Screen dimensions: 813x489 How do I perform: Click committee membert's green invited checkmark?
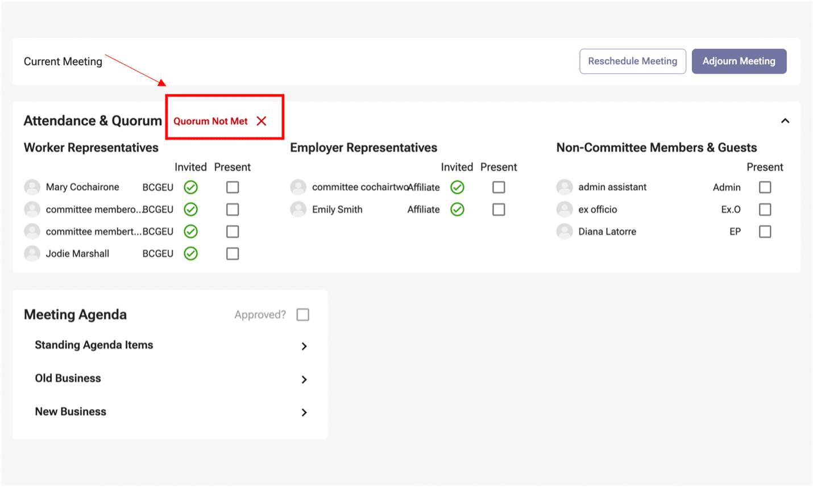[x=191, y=231]
